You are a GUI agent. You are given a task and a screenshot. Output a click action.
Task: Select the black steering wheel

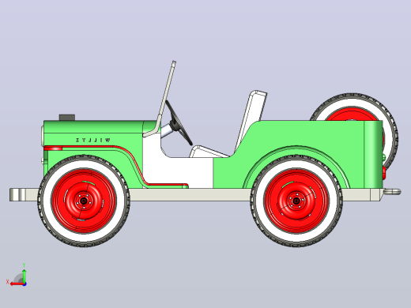coord(179,123)
